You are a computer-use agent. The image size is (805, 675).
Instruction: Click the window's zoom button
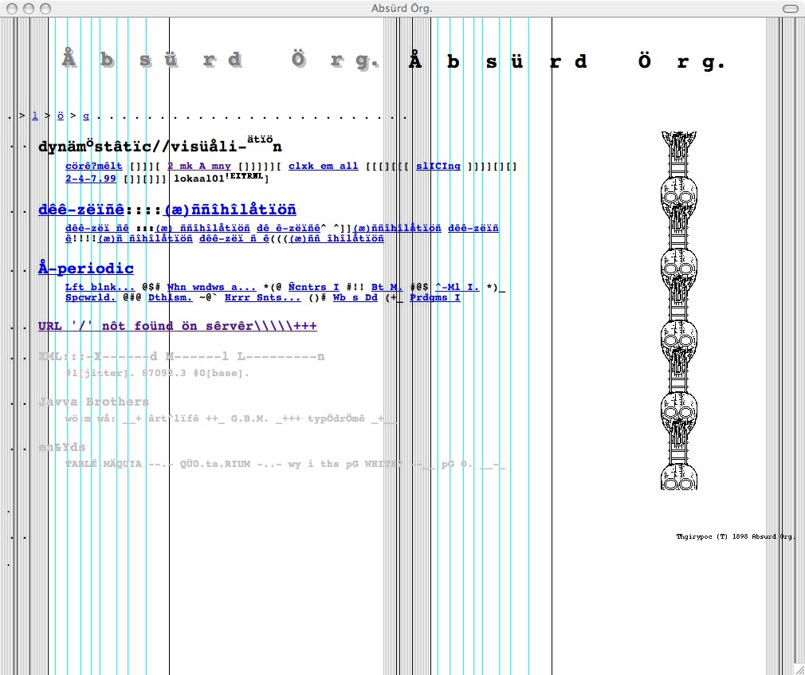[x=45, y=9]
